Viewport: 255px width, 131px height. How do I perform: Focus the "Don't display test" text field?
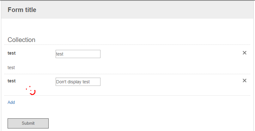pos(78,82)
